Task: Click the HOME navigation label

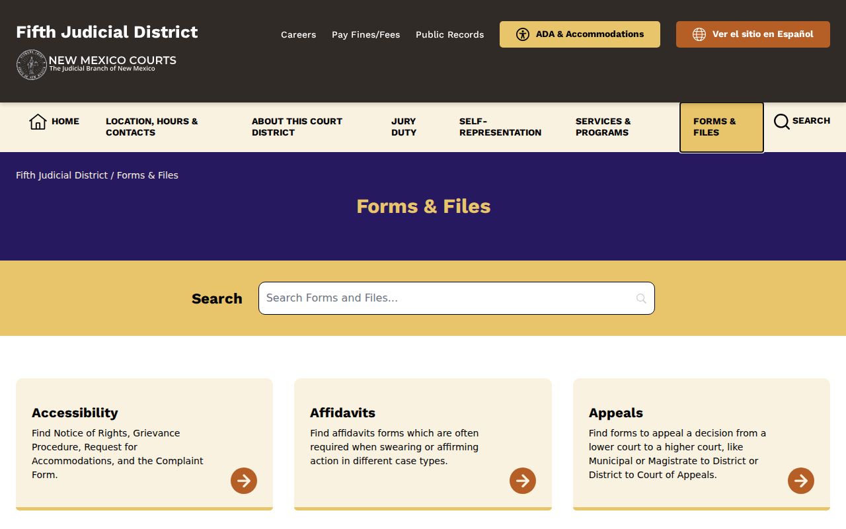Action: [65, 122]
